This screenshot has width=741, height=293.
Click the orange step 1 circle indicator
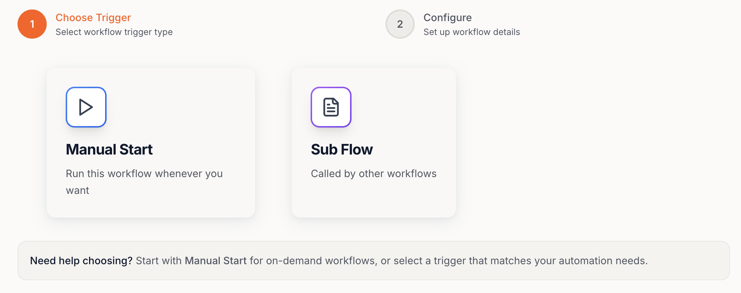[x=32, y=24]
